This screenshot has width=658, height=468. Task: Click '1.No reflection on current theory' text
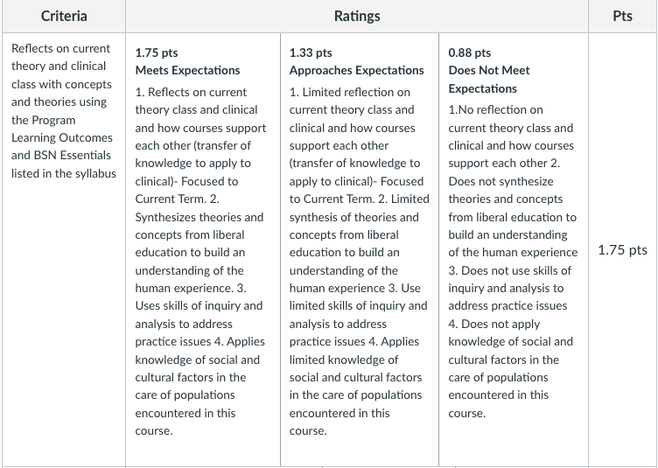510,119
